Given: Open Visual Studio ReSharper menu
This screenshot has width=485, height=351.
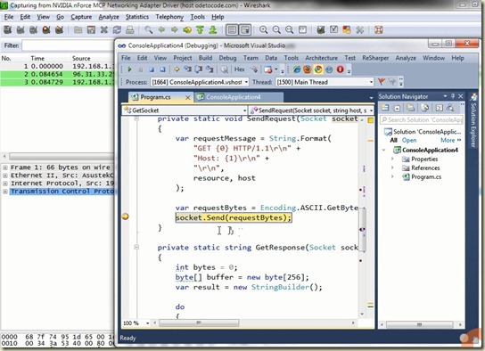Looking at the screenshot, I should pos(375,58).
